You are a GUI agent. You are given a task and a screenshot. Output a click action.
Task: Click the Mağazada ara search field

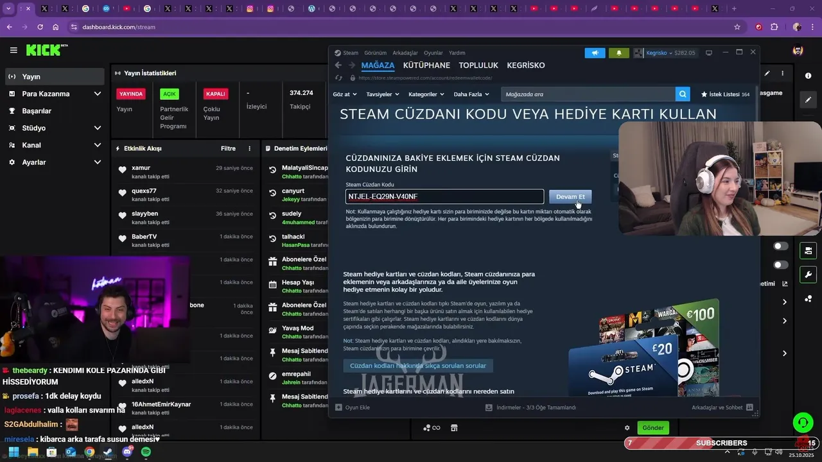coord(588,94)
